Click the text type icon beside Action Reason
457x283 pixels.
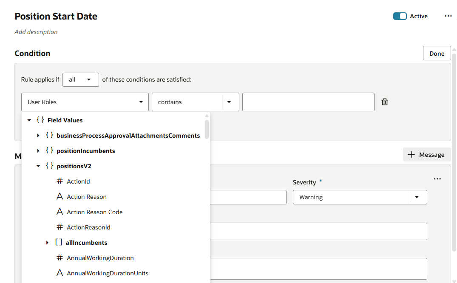point(60,196)
